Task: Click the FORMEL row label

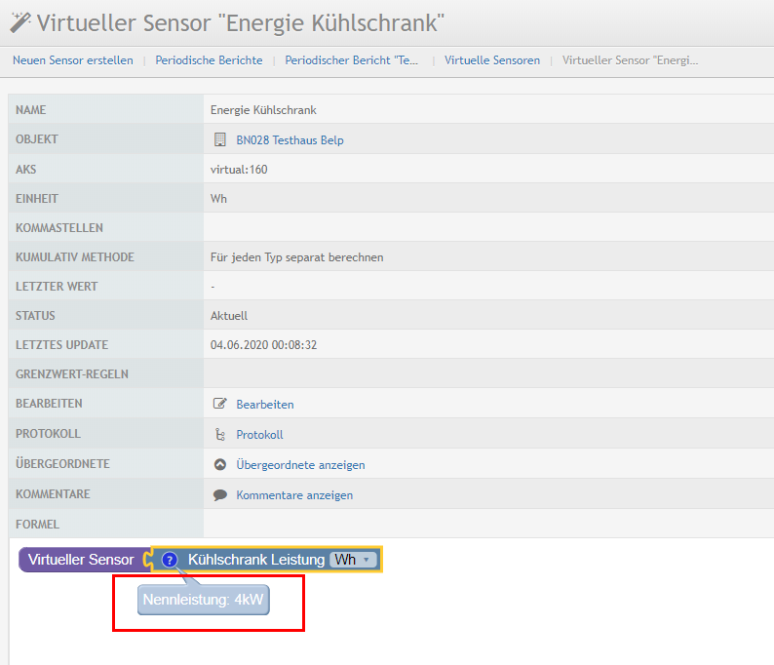Action: coord(37,524)
